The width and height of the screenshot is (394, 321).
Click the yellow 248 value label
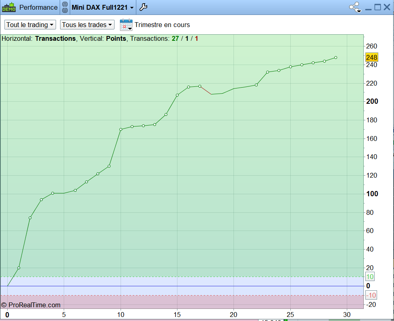(x=372, y=57)
